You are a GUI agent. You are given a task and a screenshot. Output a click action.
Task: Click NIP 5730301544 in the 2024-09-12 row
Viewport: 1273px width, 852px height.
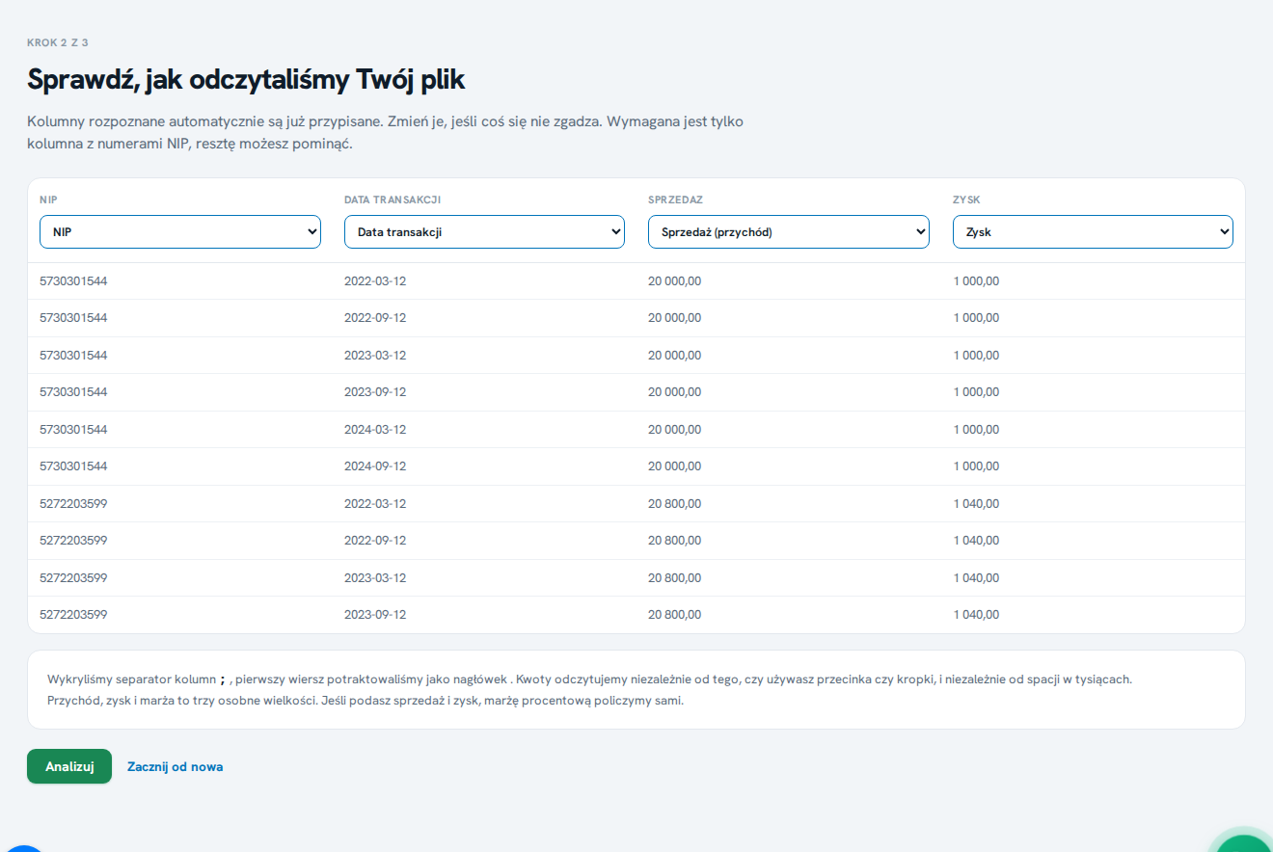(73, 466)
